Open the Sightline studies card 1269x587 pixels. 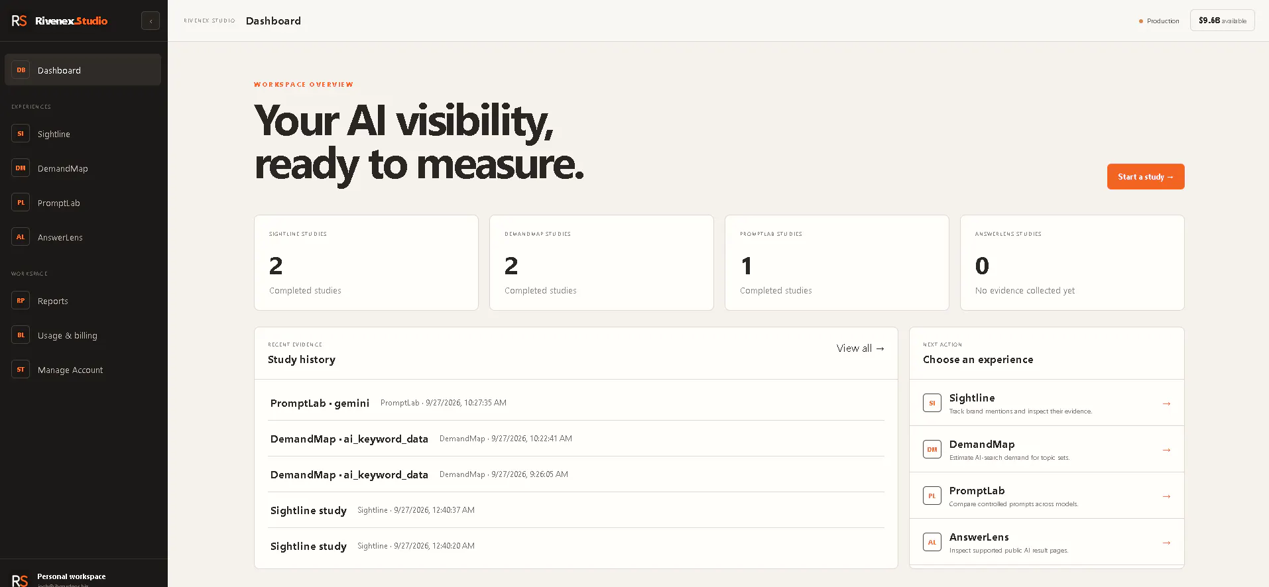pyautogui.click(x=366, y=262)
